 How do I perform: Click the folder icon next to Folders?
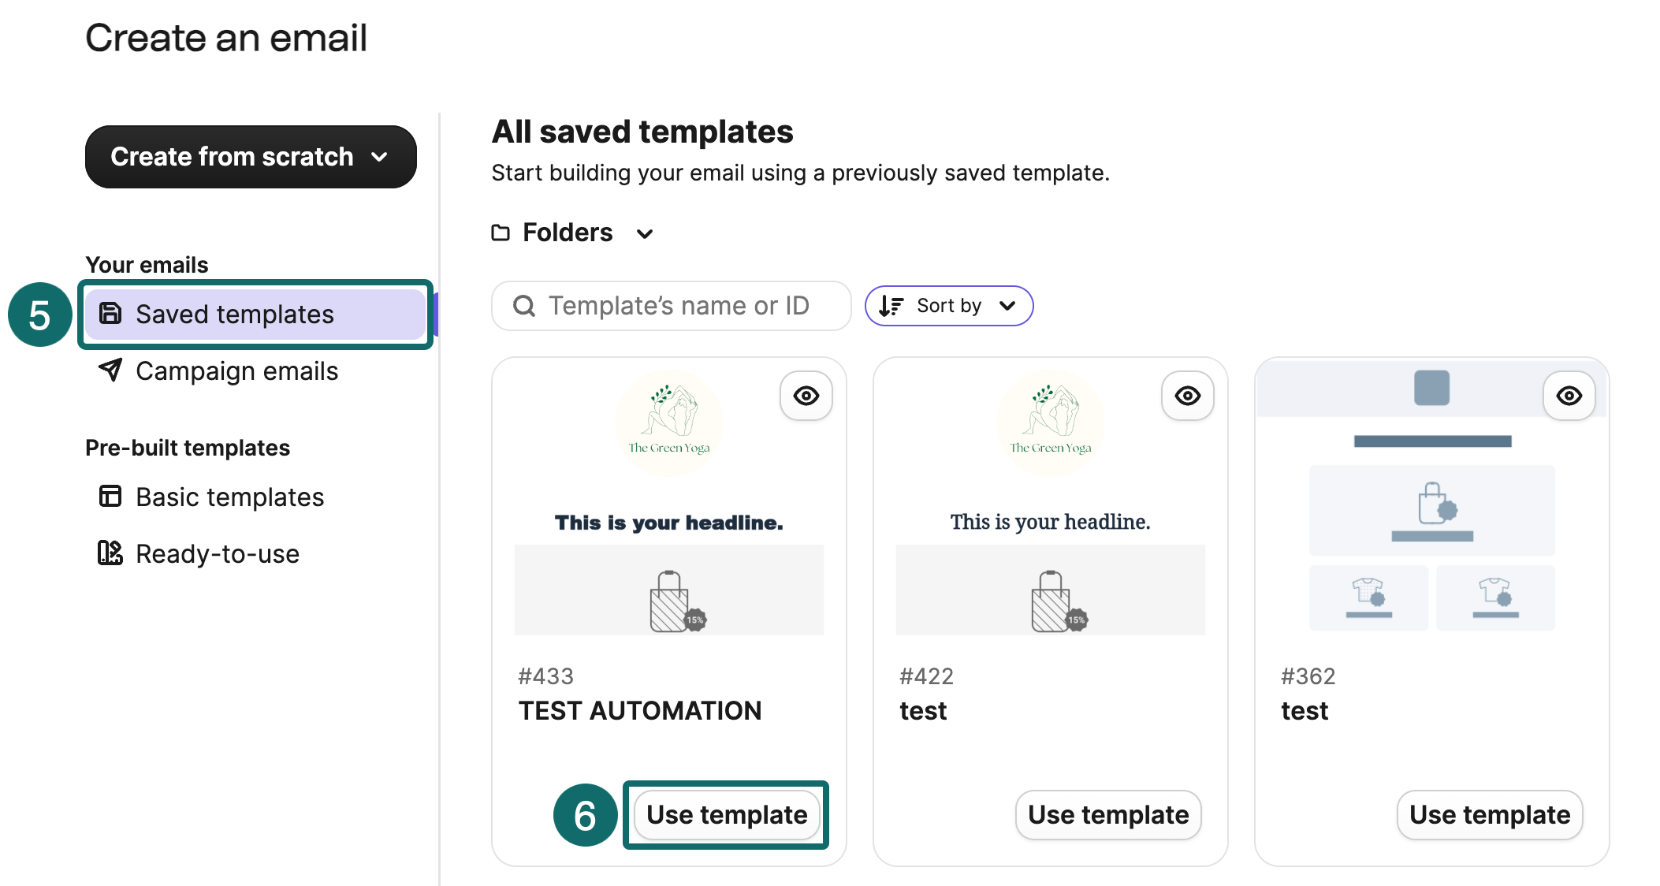(501, 232)
